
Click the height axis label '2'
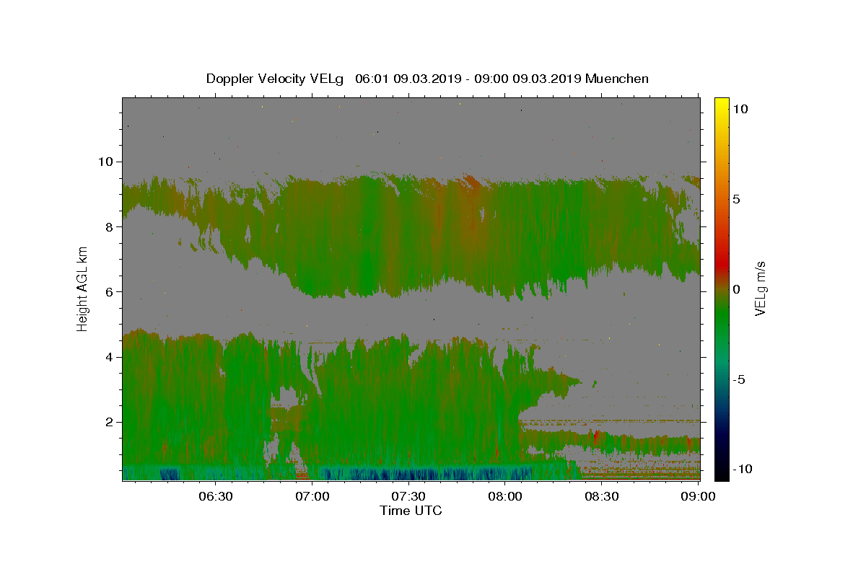click(111, 422)
